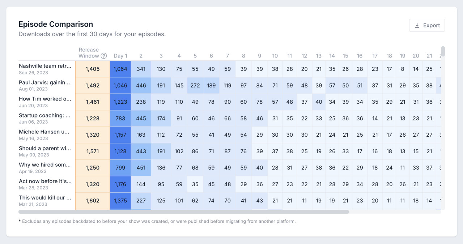Open the Nashville team retreat episode
This screenshot has width=463, height=244.
click(x=45, y=66)
